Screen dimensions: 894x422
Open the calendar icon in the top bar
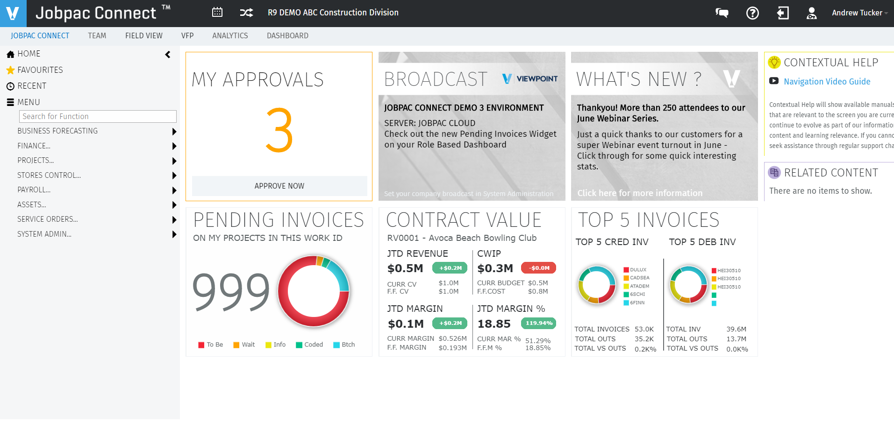pyautogui.click(x=217, y=12)
